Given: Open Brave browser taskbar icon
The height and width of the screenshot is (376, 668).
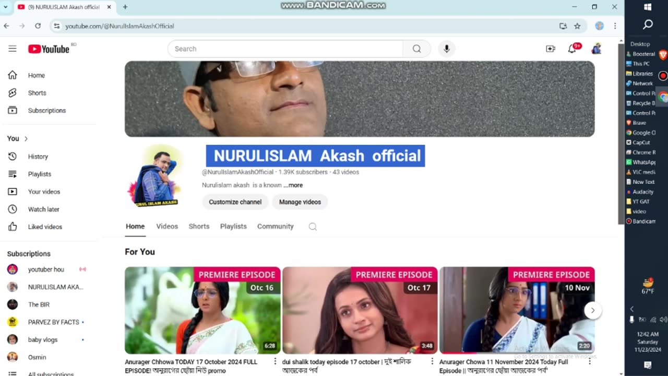Looking at the screenshot, I should click(x=663, y=54).
